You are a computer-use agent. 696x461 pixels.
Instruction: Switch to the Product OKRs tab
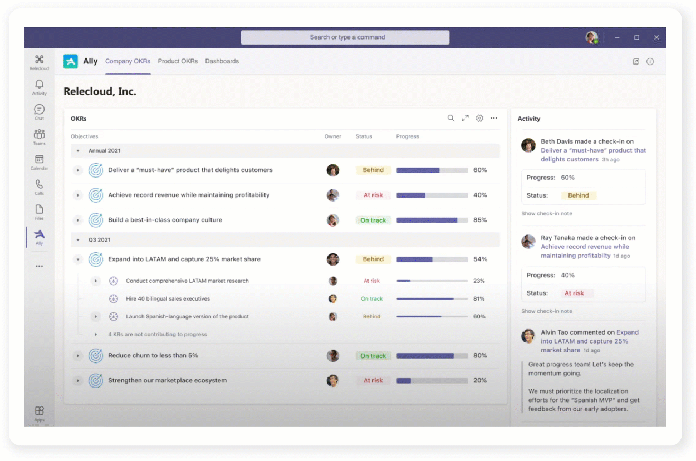pyautogui.click(x=178, y=61)
